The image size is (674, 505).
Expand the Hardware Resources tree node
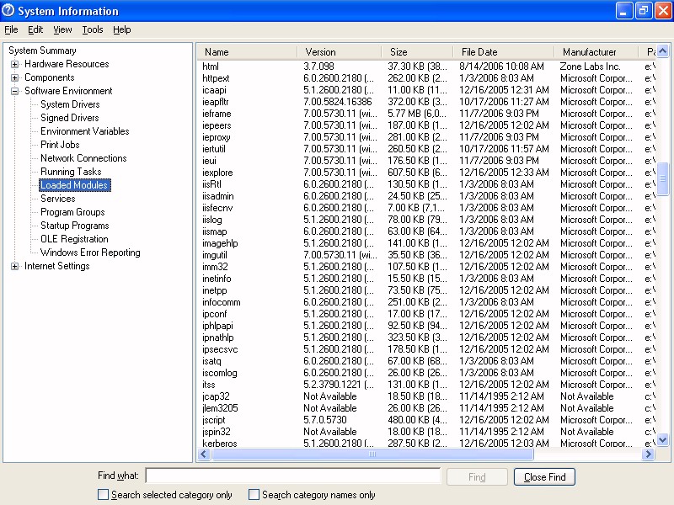[15, 64]
